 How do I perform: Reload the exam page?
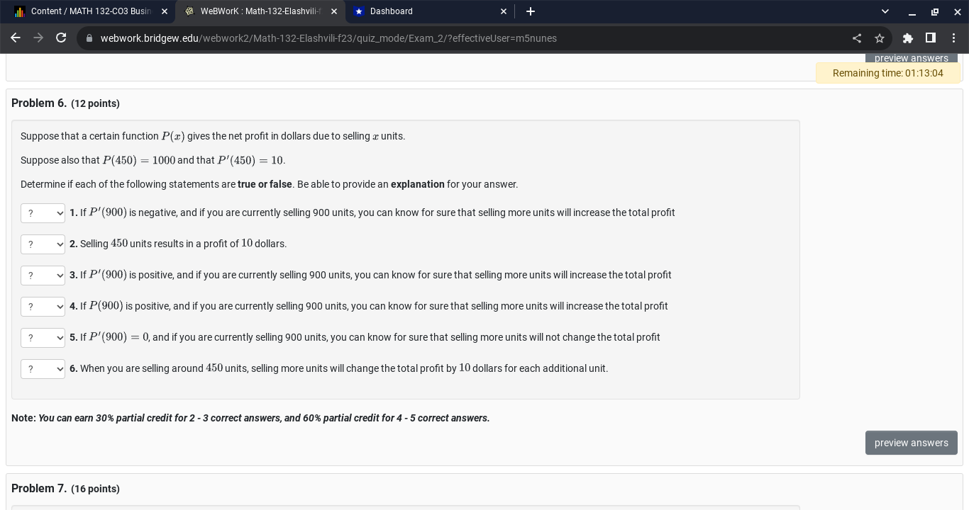pyautogui.click(x=61, y=38)
